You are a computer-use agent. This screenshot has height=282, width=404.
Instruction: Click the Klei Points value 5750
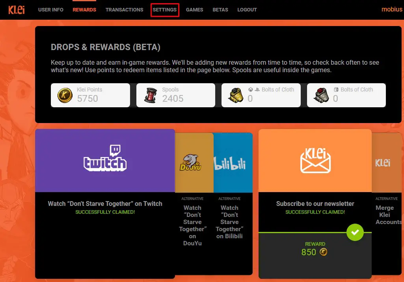coord(88,99)
